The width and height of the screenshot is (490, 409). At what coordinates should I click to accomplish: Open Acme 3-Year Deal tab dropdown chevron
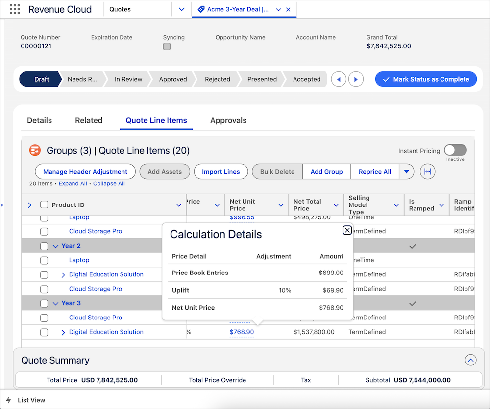coord(278,10)
